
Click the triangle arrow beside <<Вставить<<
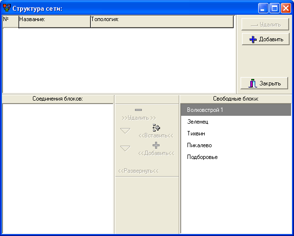tap(125, 131)
